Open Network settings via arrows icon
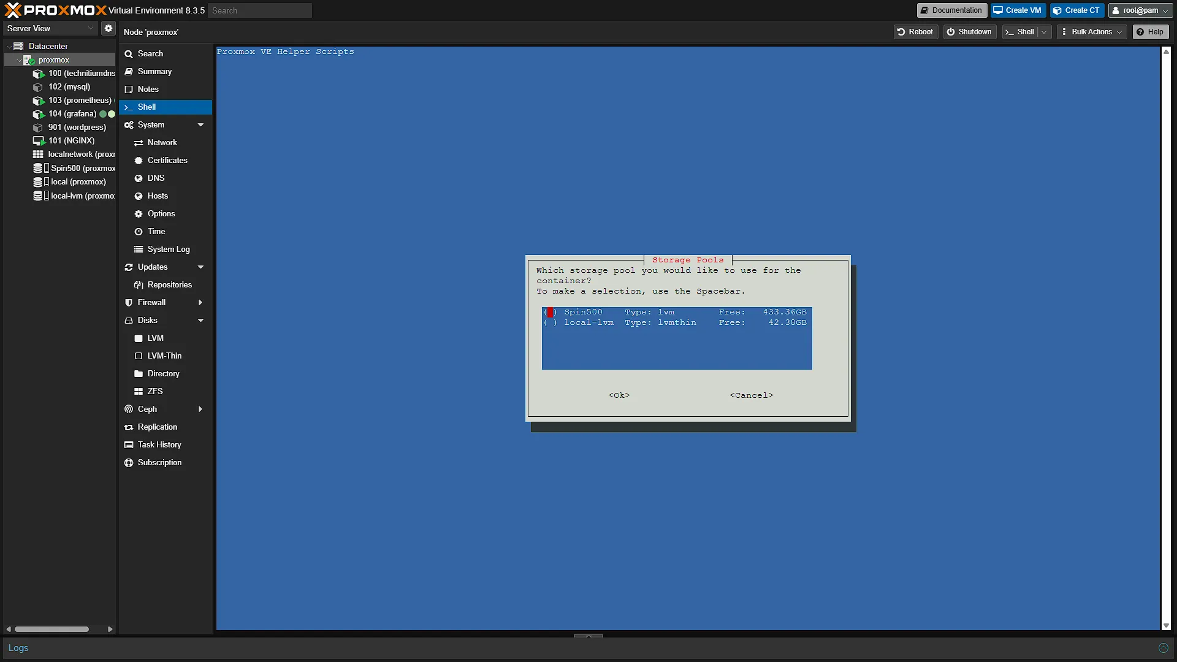Image resolution: width=1177 pixels, height=662 pixels. pos(139,143)
